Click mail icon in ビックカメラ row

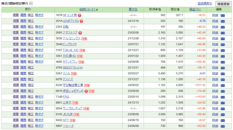point(223,44)
